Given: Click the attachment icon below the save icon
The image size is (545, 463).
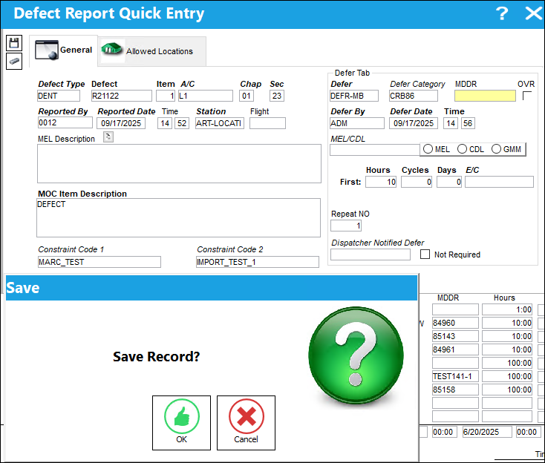Looking at the screenshot, I should point(14,61).
